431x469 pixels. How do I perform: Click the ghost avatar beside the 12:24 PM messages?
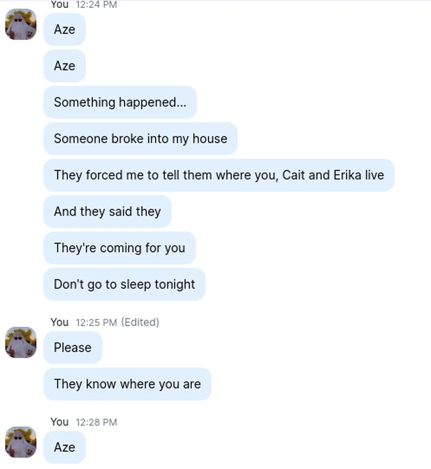[21, 24]
